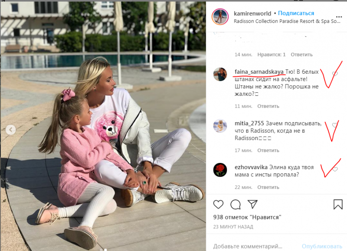This screenshot has width=347, height=251.
Task: View the 938 likes list
Action: [x=247, y=217]
